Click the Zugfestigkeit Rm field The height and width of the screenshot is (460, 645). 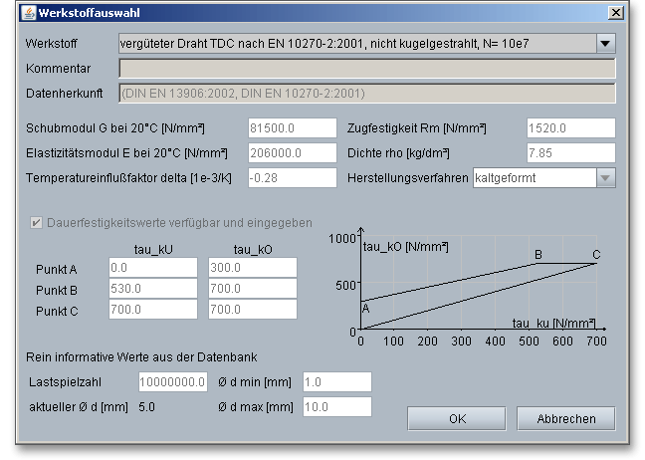click(x=570, y=128)
